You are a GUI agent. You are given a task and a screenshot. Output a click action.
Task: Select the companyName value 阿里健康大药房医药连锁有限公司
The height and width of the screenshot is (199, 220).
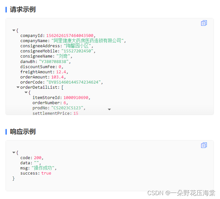point(87,41)
